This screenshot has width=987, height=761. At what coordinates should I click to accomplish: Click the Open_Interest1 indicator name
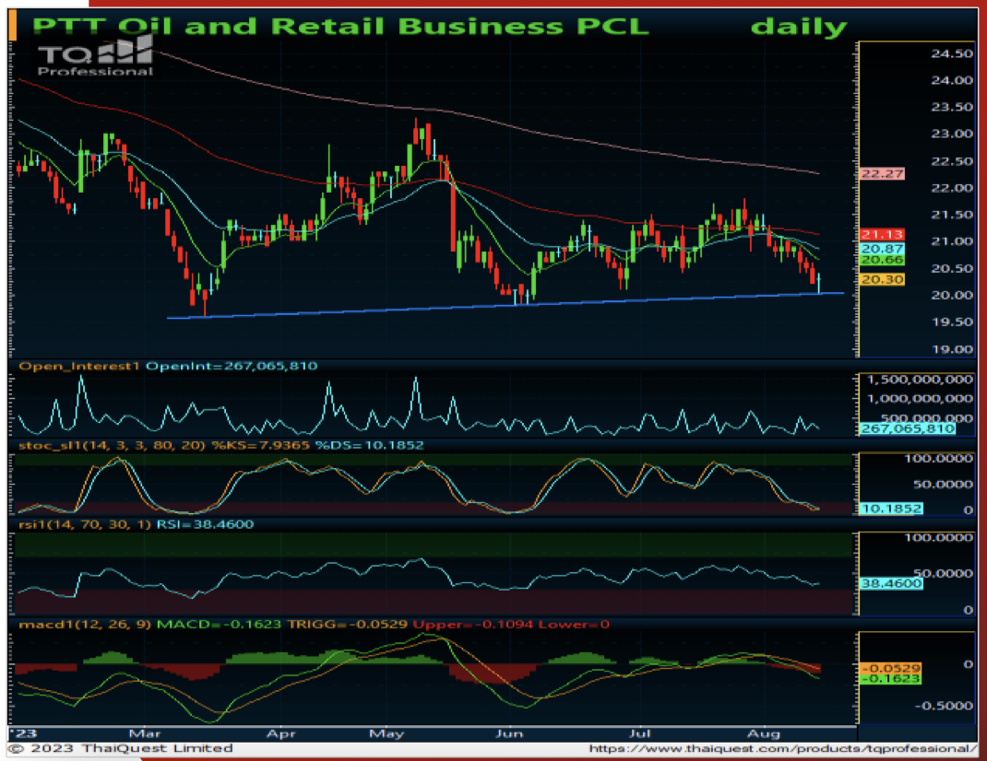tap(78, 366)
